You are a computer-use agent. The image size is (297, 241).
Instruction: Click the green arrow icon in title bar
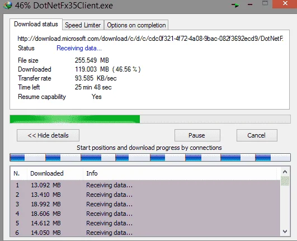[235, 5]
